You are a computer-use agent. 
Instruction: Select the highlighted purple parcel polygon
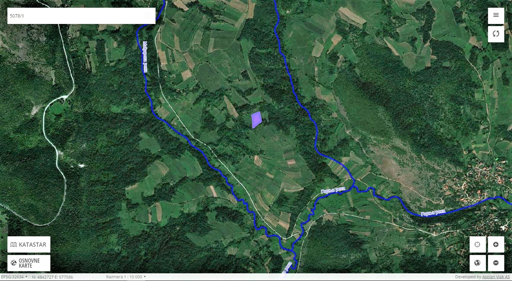[256, 120]
